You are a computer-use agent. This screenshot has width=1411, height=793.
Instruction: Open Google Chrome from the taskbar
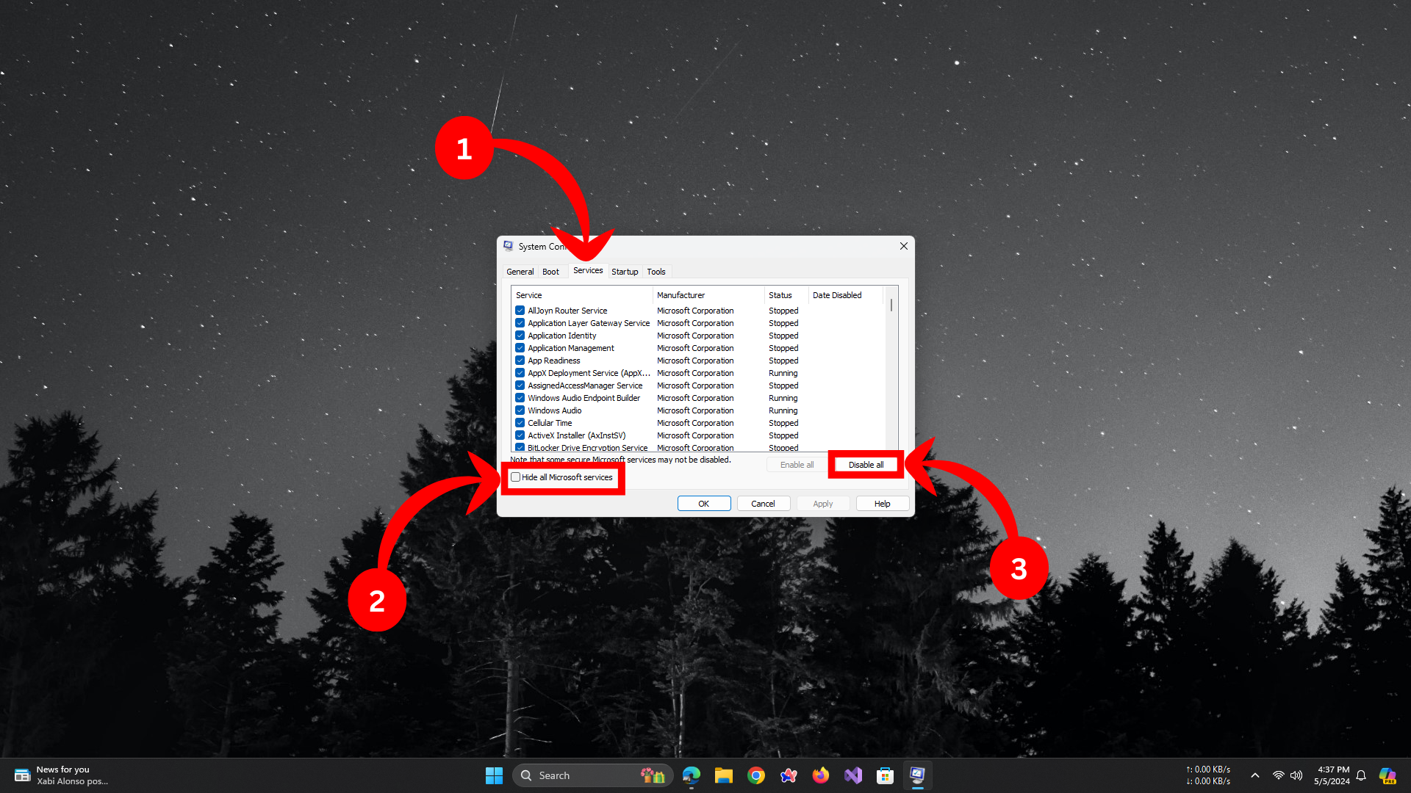(x=755, y=775)
